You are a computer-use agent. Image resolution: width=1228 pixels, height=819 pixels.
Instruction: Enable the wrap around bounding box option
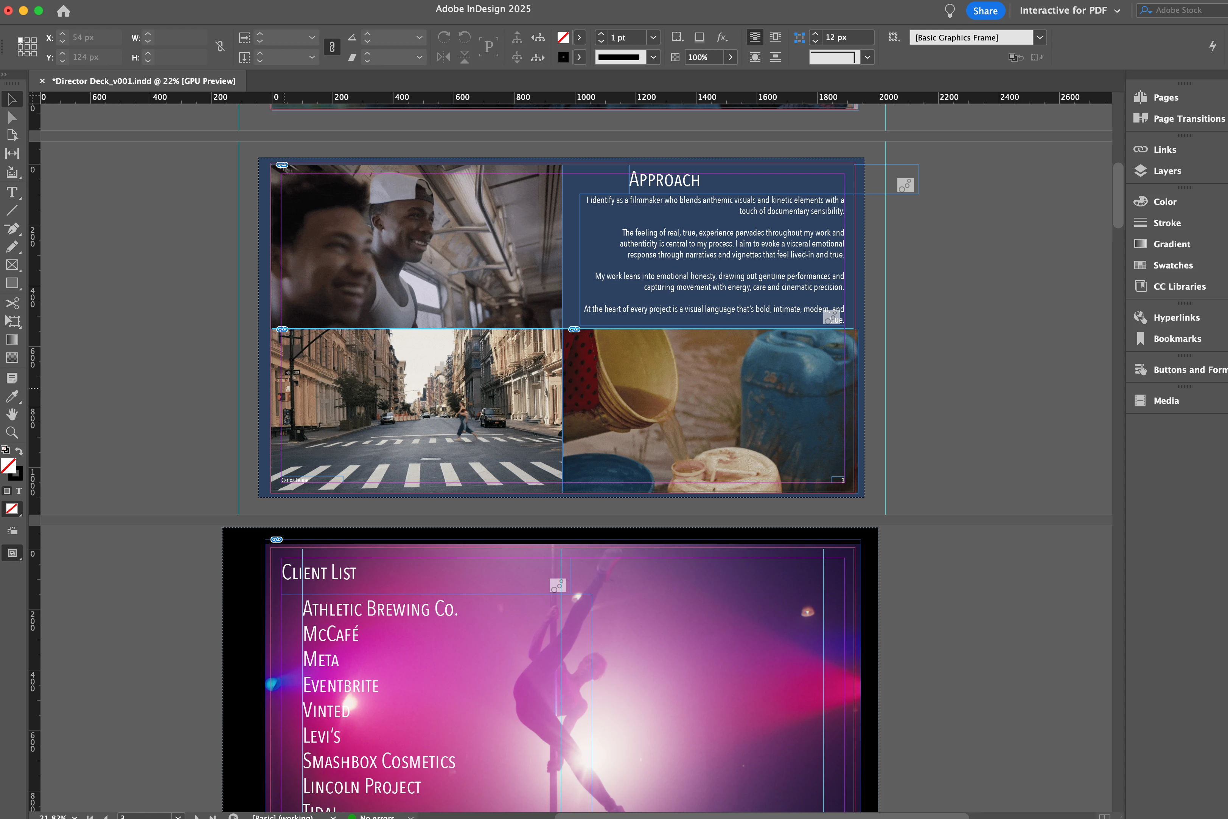pyautogui.click(x=776, y=37)
